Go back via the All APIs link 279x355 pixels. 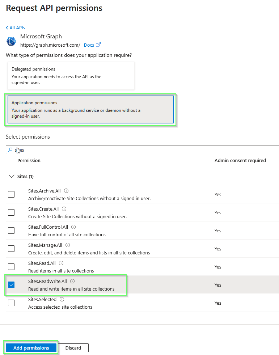15,28
